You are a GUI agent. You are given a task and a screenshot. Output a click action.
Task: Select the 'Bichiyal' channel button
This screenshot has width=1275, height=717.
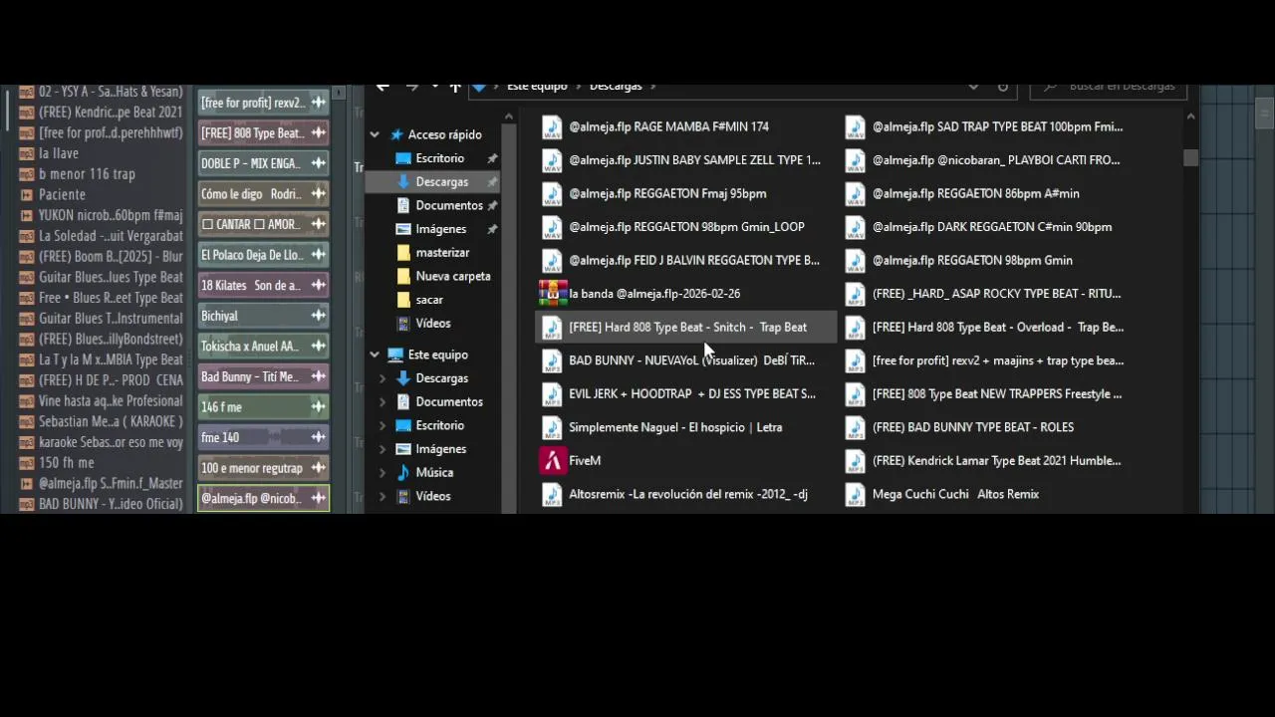point(263,316)
